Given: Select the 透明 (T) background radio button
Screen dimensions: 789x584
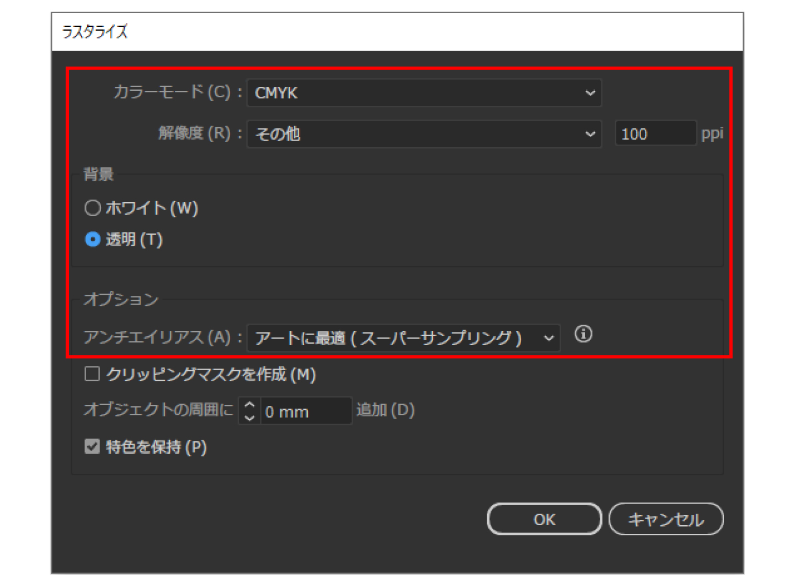Looking at the screenshot, I should tap(93, 239).
